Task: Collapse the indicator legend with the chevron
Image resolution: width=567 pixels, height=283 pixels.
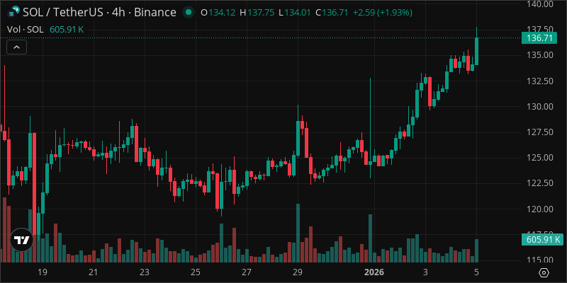Action: tap(16, 47)
